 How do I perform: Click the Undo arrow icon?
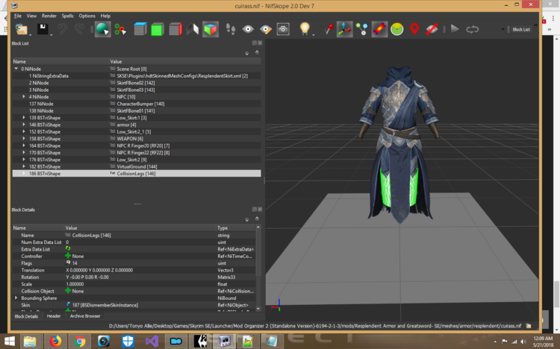(x=63, y=29)
